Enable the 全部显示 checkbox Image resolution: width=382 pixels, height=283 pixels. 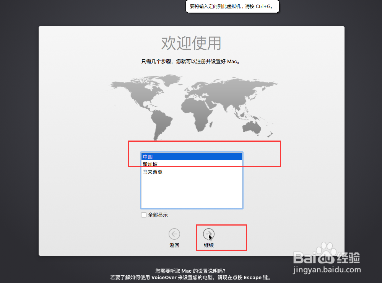pyautogui.click(x=144, y=215)
